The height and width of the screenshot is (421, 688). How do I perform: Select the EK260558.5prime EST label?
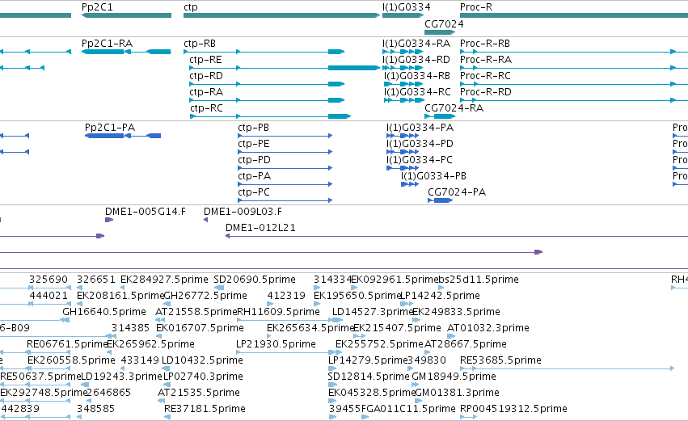point(71,361)
